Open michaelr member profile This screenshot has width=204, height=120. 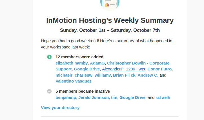point(65,75)
